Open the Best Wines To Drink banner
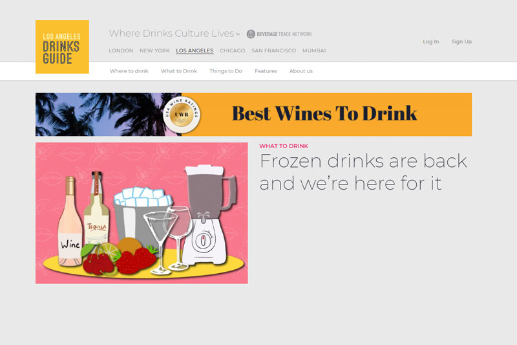 [x=253, y=115]
